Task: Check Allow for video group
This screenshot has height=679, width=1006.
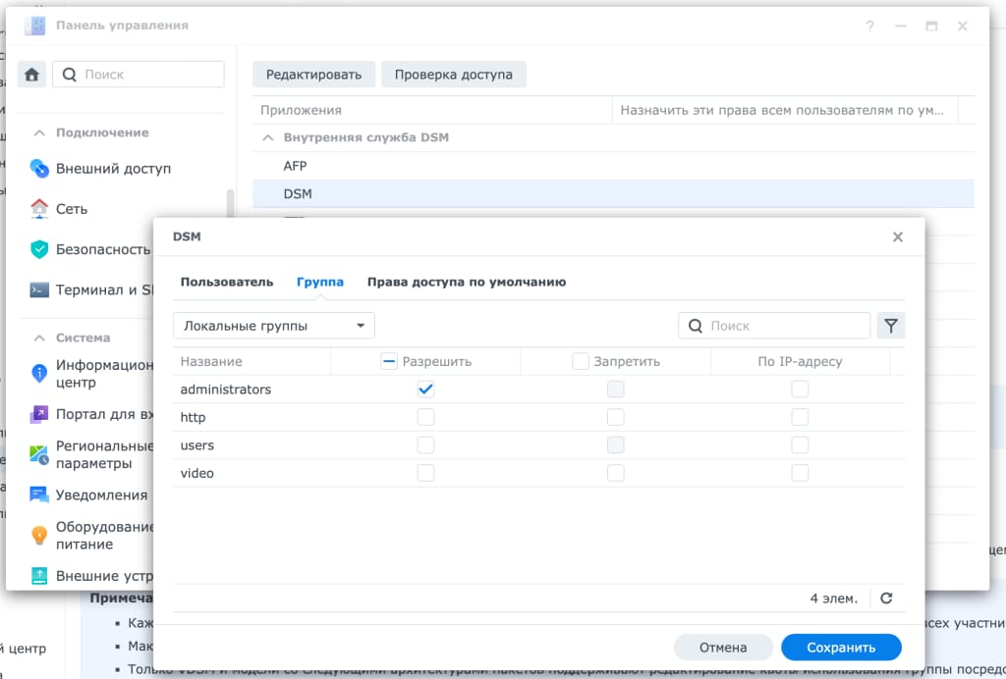Action: (425, 473)
